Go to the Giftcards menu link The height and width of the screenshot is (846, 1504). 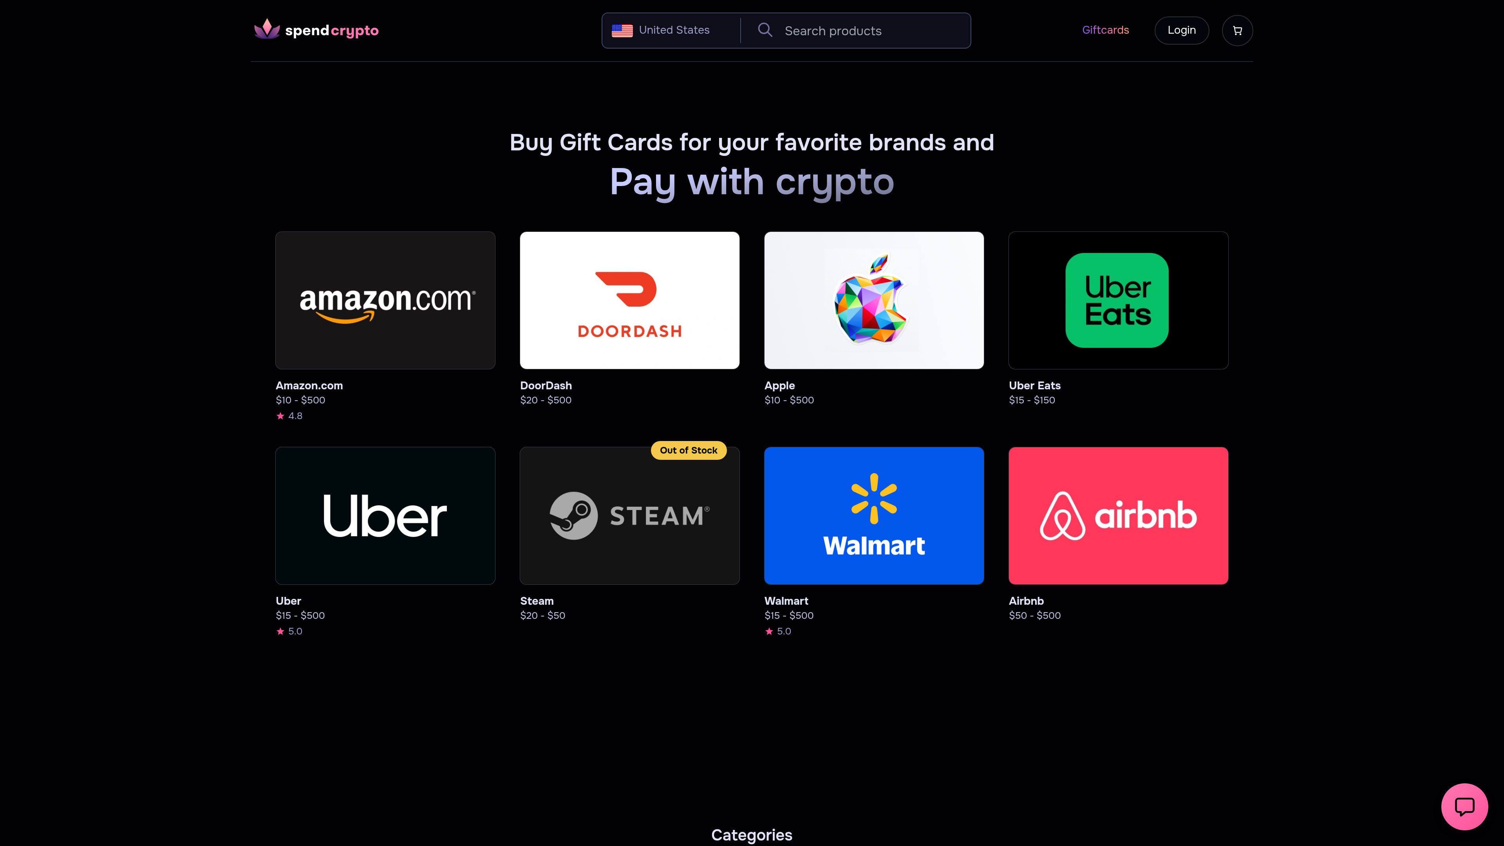(x=1105, y=30)
